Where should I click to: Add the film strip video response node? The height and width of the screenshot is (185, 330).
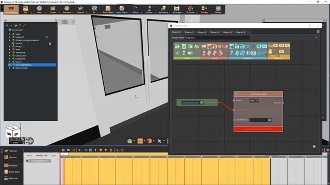[x=254, y=53]
